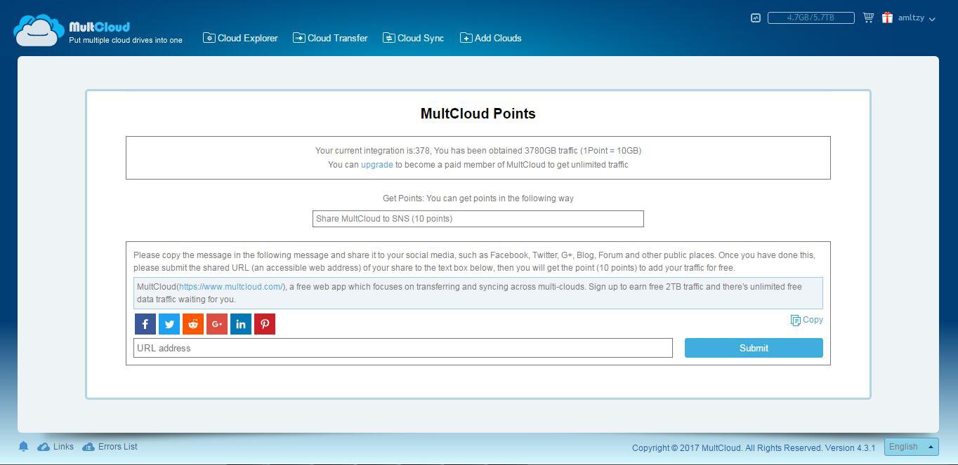The height and width of the screenshot is (465, 958).
Task: Open Add Clouds
Action: pyautogui.click(x=490, y=38)
